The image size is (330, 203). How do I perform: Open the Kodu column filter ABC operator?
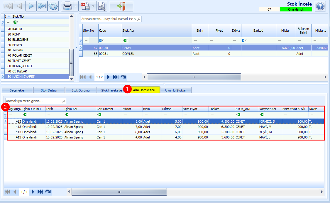coord(102,40)
